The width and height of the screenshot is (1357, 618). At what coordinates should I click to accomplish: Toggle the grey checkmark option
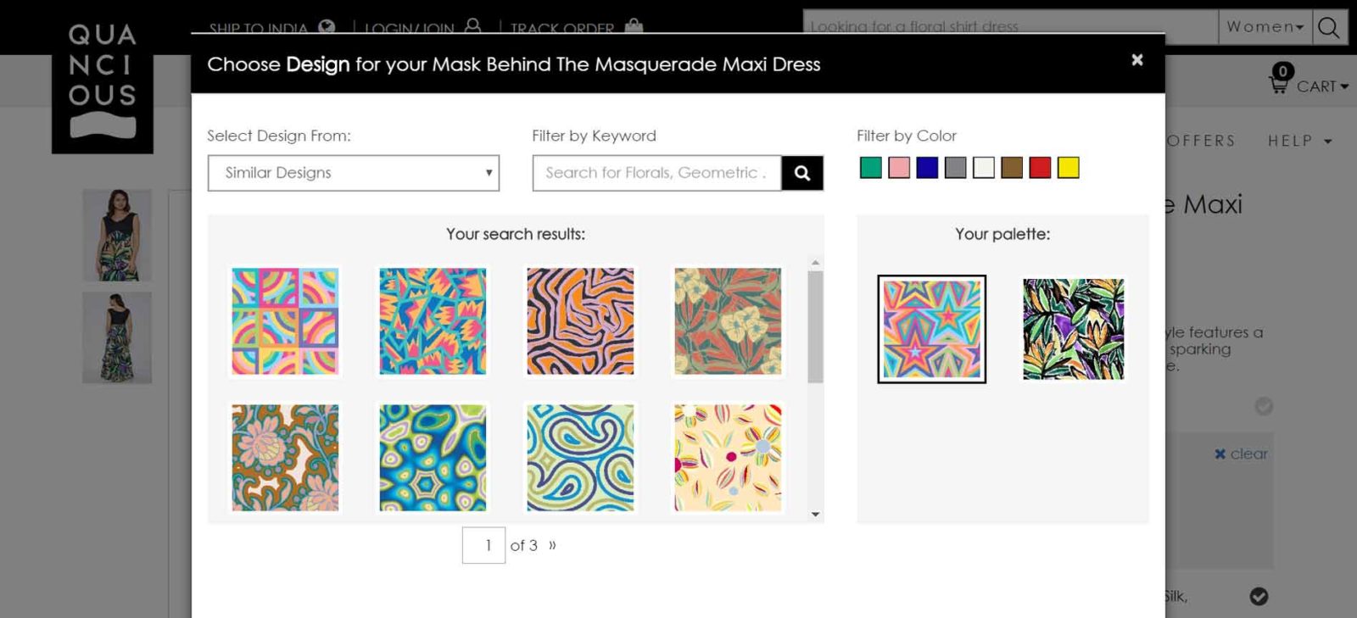(x=1264, y=406)
